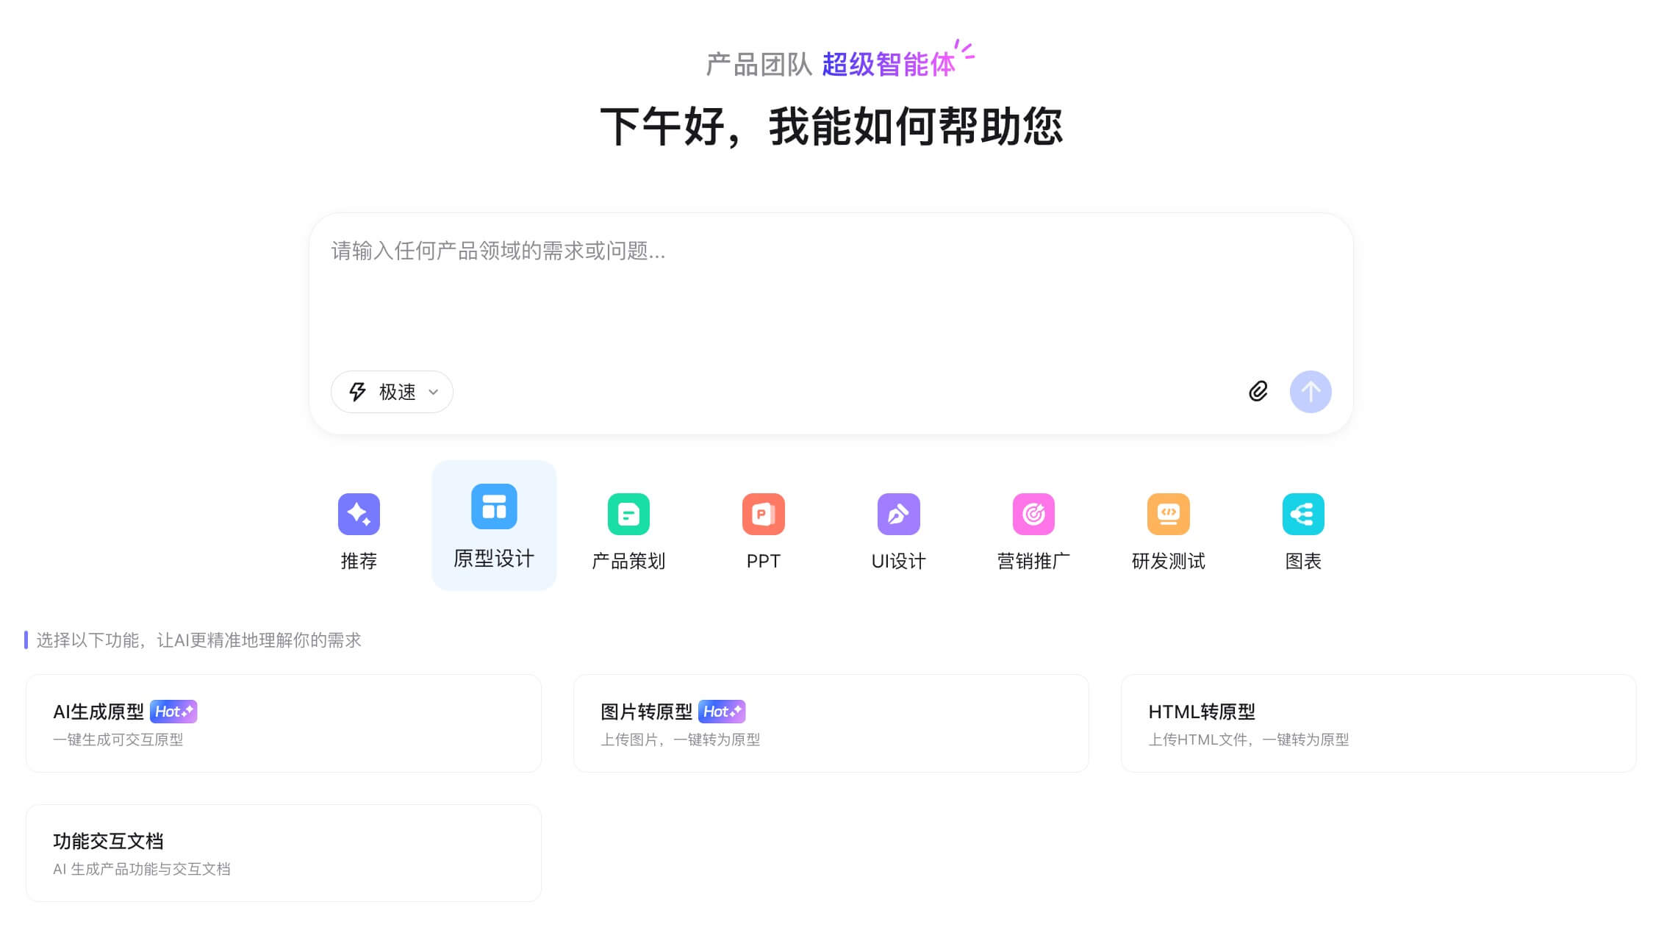Click the 营销推广 marketing promotion icon
Viewport: 1667px width, 938px height.
click(x=1033, y=514)
